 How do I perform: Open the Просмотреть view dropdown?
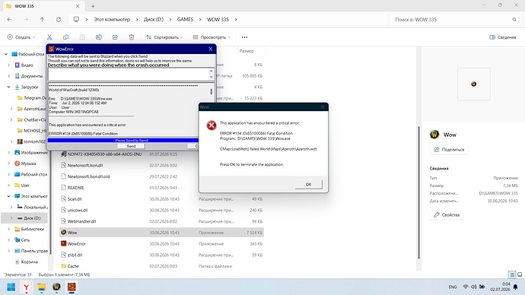tap(212, 37)
